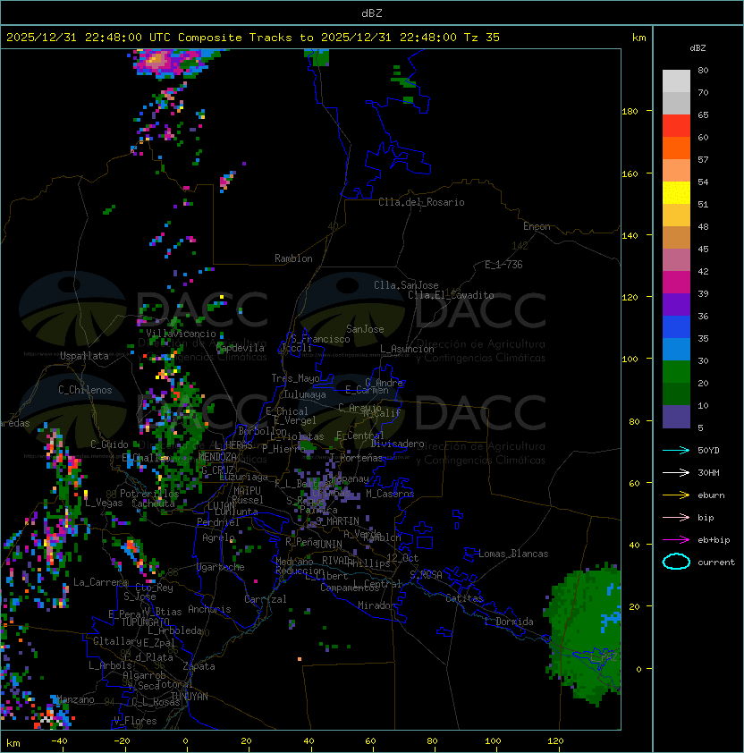Click the 'S_ROSA' place label

426,575
